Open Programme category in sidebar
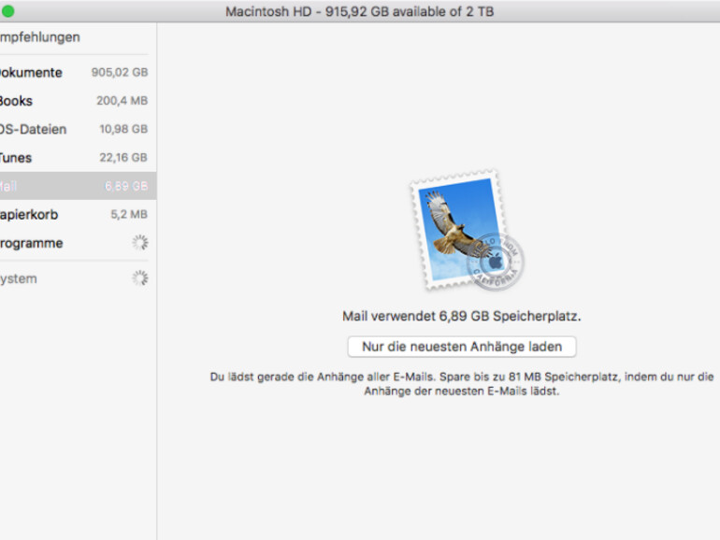 coord(78,243)
